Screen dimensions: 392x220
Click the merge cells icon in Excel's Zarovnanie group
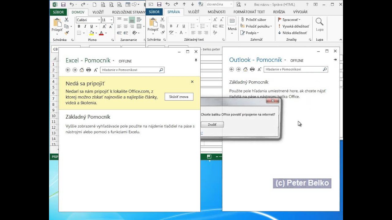pos(139,27)
